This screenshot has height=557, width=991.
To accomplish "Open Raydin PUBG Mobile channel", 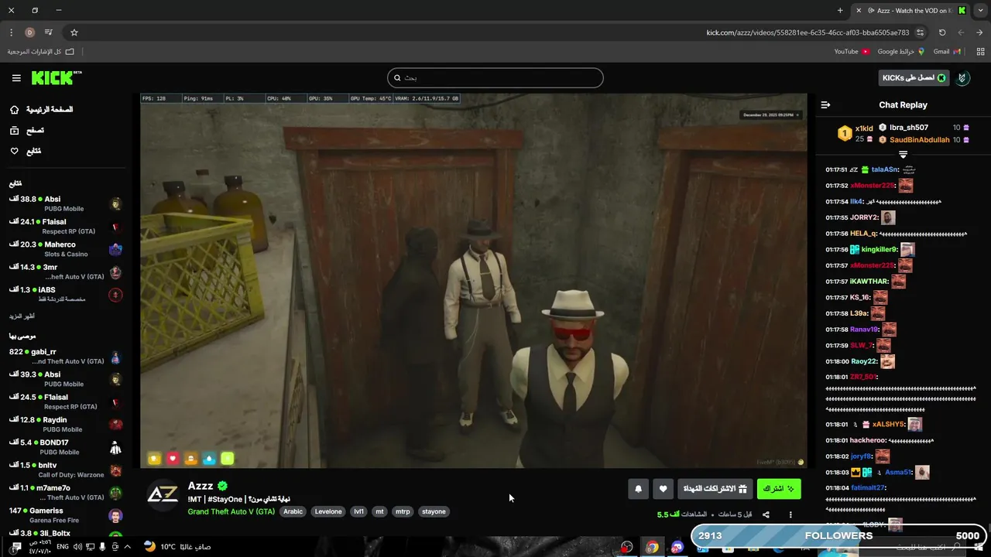I will [x=66, y=424].
